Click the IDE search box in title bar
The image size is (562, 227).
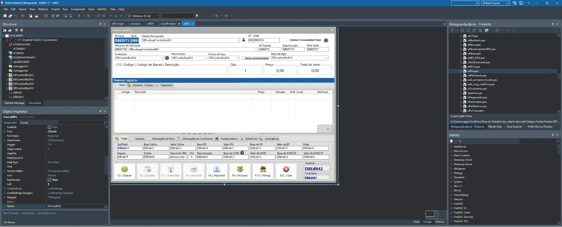pyautogui.click(x=465, y=3)
